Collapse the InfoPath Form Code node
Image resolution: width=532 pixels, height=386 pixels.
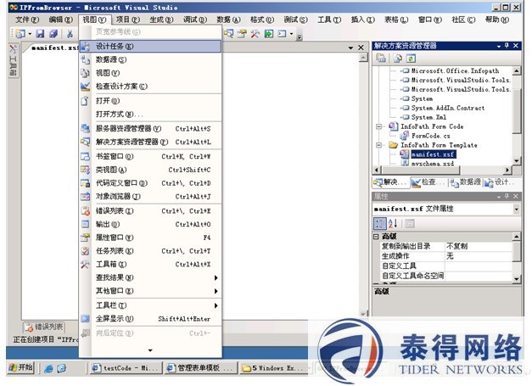(378, 126)
